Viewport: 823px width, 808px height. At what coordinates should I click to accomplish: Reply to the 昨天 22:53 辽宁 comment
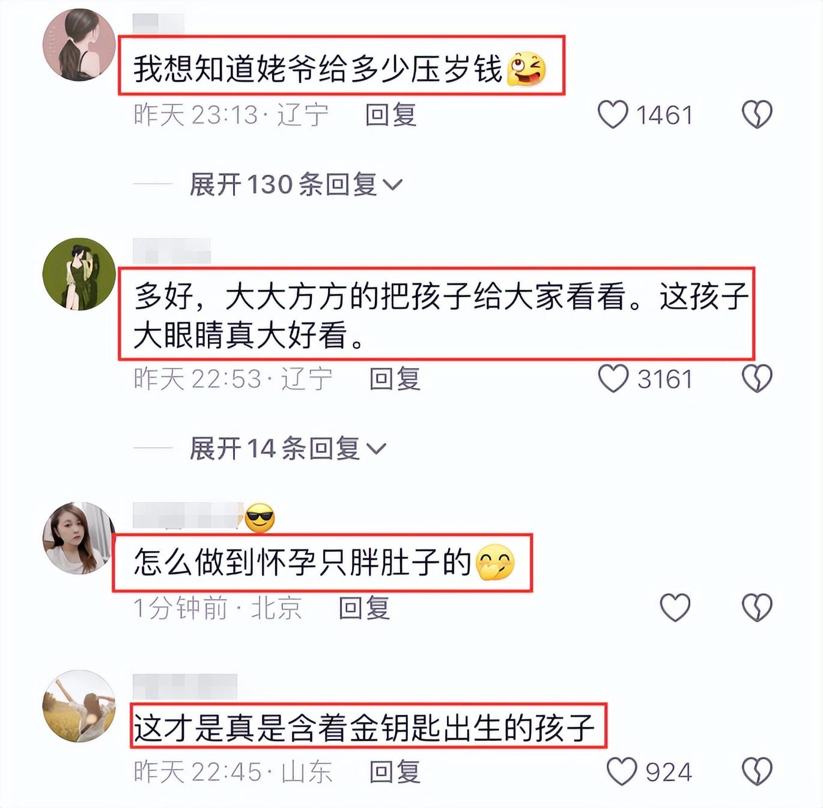(395, 379)
